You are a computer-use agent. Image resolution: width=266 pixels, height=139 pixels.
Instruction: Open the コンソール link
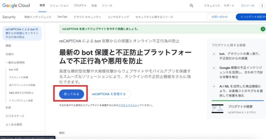coord(247,6)
